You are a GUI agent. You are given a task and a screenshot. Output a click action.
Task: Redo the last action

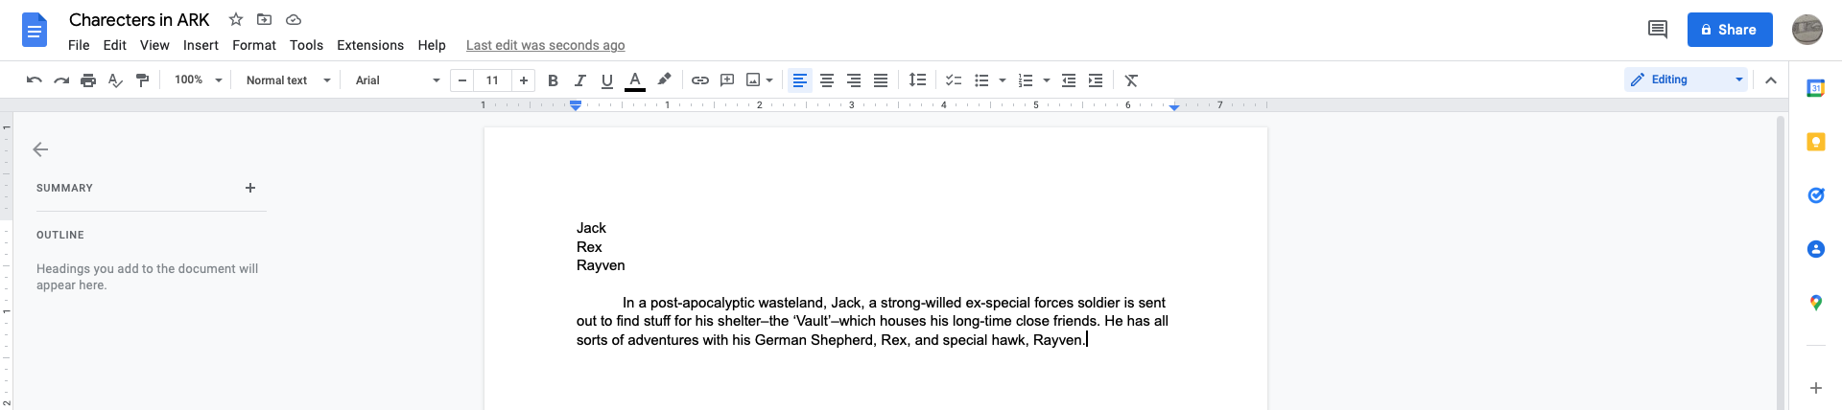(x=61, y=80)
